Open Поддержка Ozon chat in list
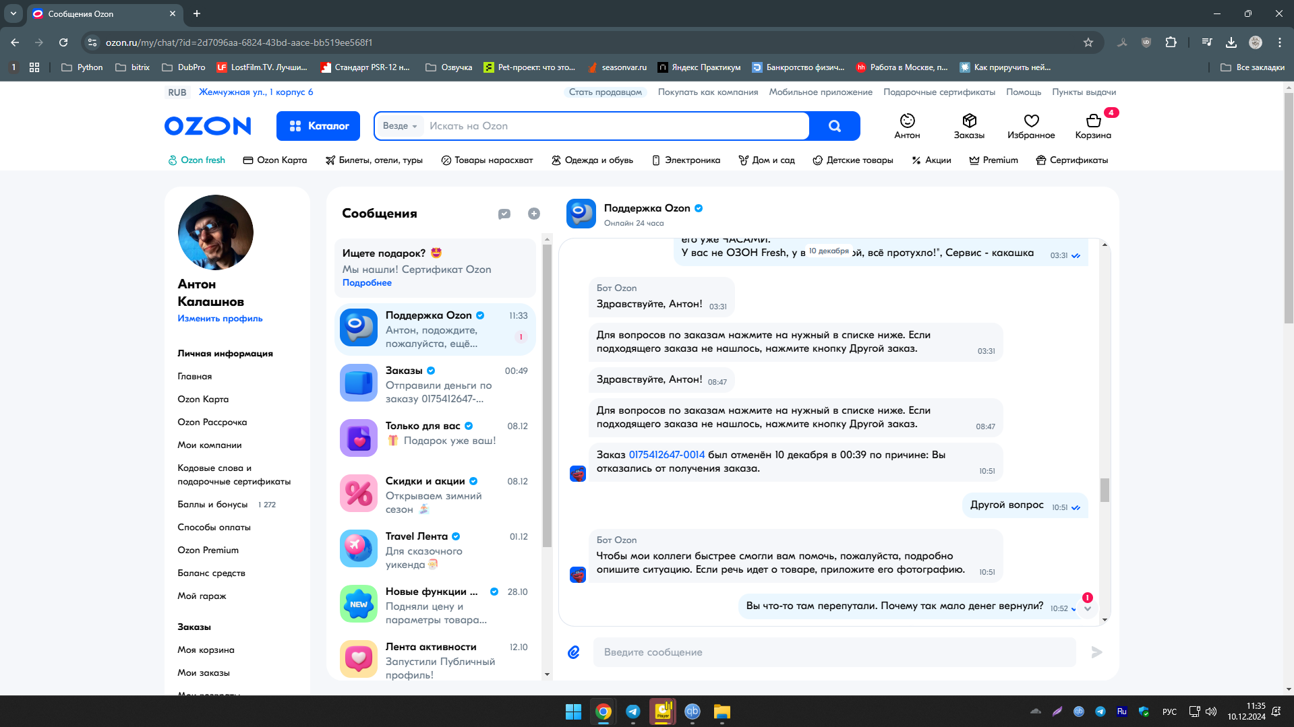Screen dimensions: 1294x727 [435, 328]
